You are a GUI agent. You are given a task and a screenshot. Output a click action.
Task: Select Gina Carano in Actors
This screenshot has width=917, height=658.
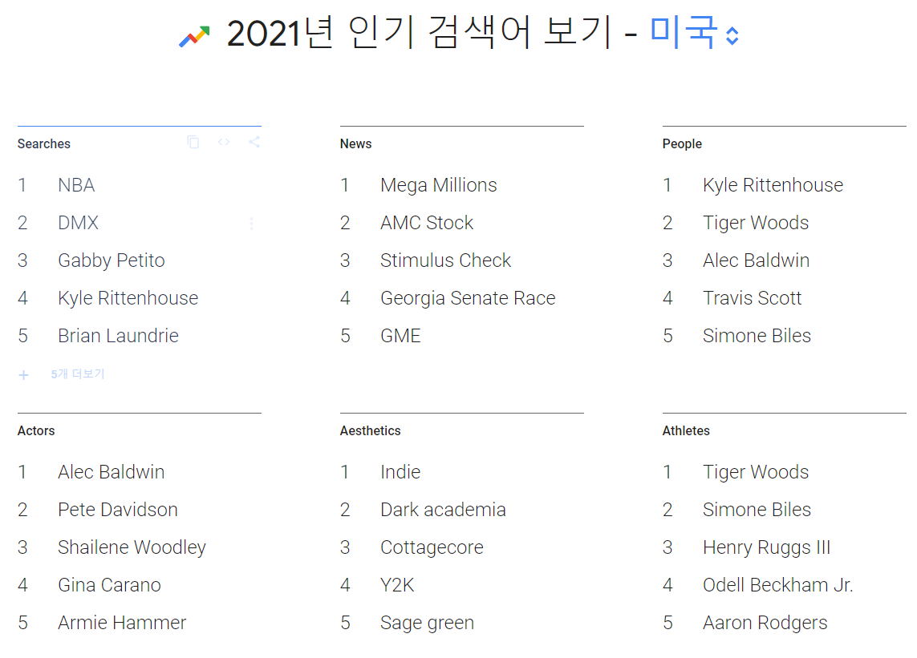click(x=109, y=585)
